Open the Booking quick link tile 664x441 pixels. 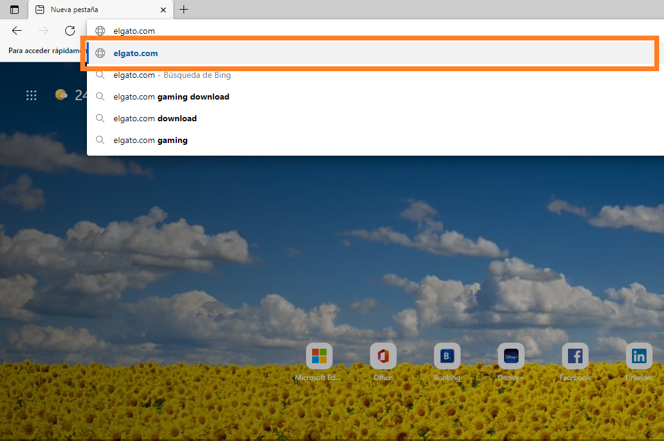click(447, 357)
